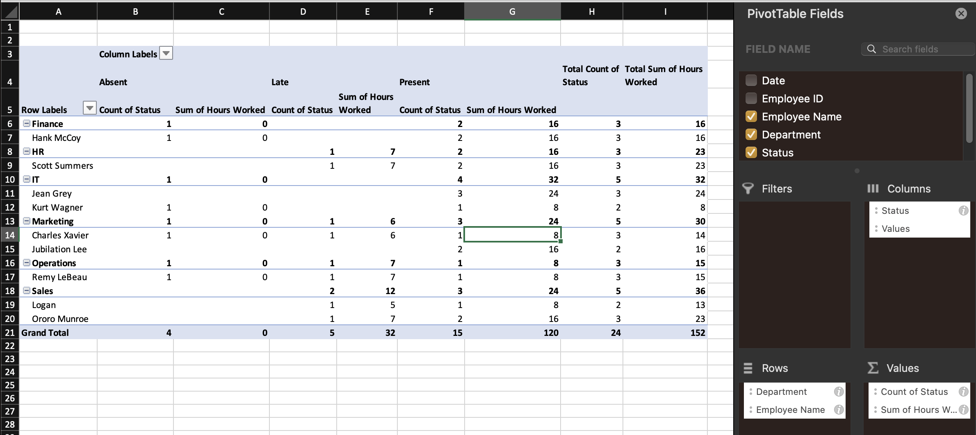Click info icon beside Department row field
976x435 pixels.
(x=839, y=392)
